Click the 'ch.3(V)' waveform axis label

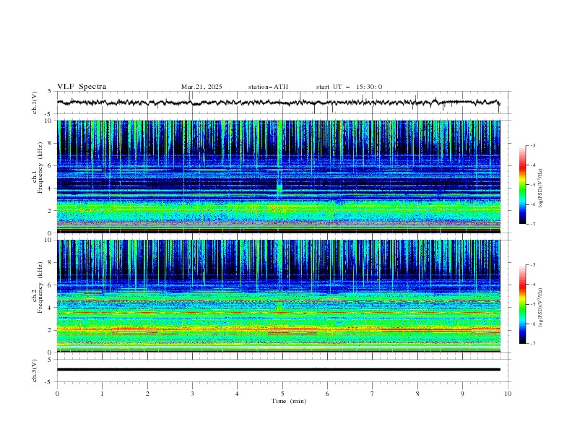[35, 370]
